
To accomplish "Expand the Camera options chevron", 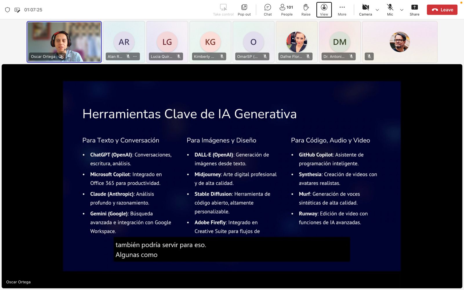I will click(377, 10).
